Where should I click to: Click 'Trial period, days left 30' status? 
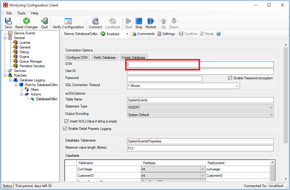tap(33, 186)
